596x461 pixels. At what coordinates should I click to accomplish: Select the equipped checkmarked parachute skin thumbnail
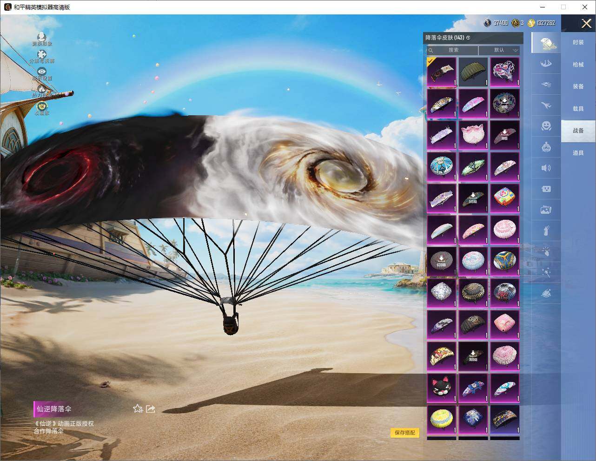pyautogui.click(x=442, y=72)
